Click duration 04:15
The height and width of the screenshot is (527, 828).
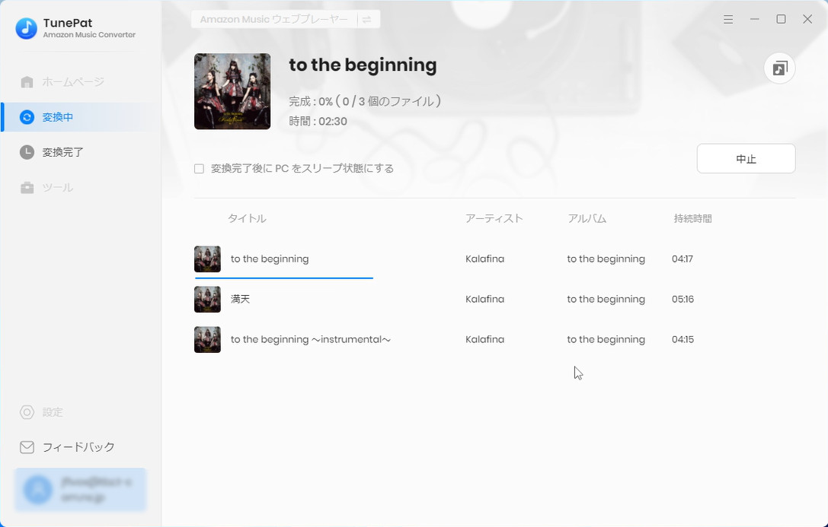[683, 339]
